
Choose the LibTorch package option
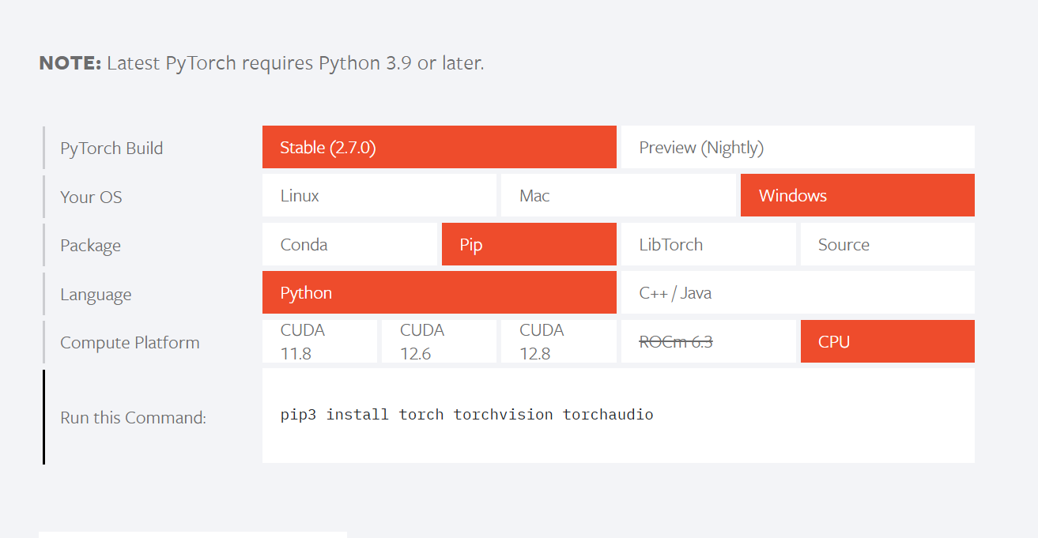click(708, 244)
